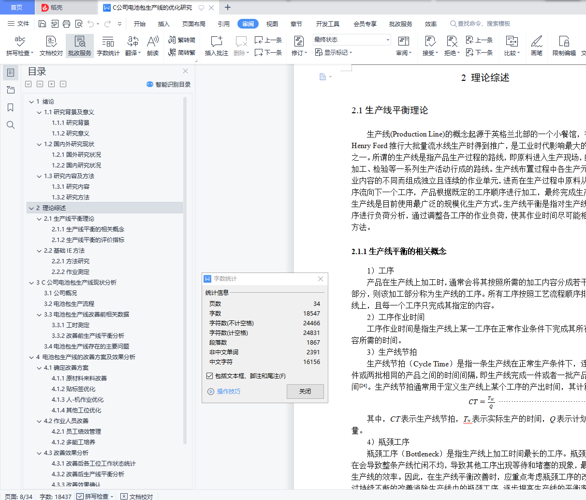
Task: Open 文档校对 tool in ribbon
Action: pos(51,46)
